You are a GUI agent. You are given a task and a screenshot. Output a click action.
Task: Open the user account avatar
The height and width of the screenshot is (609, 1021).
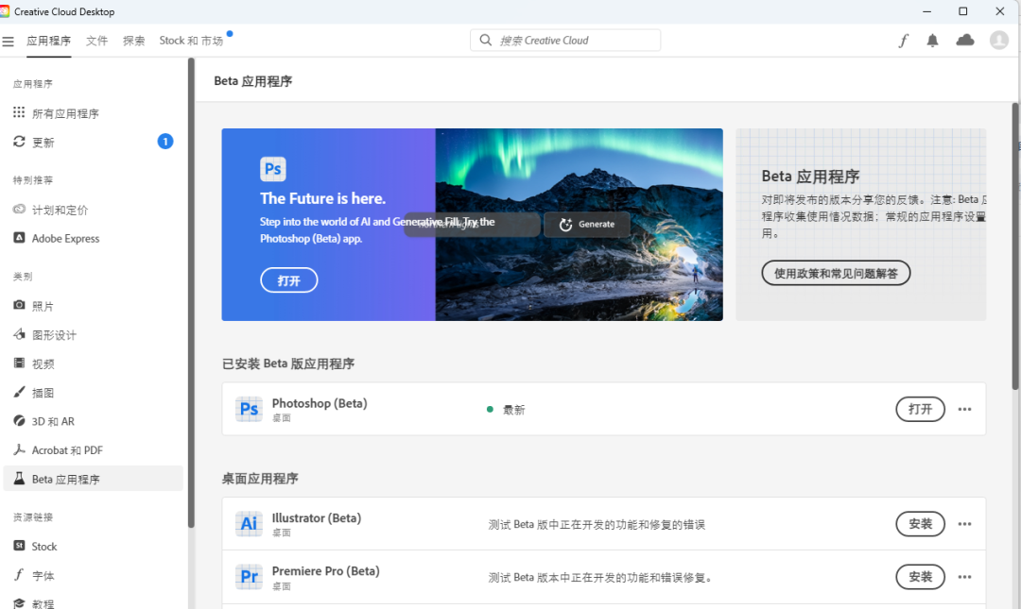(x=999, y=41)
